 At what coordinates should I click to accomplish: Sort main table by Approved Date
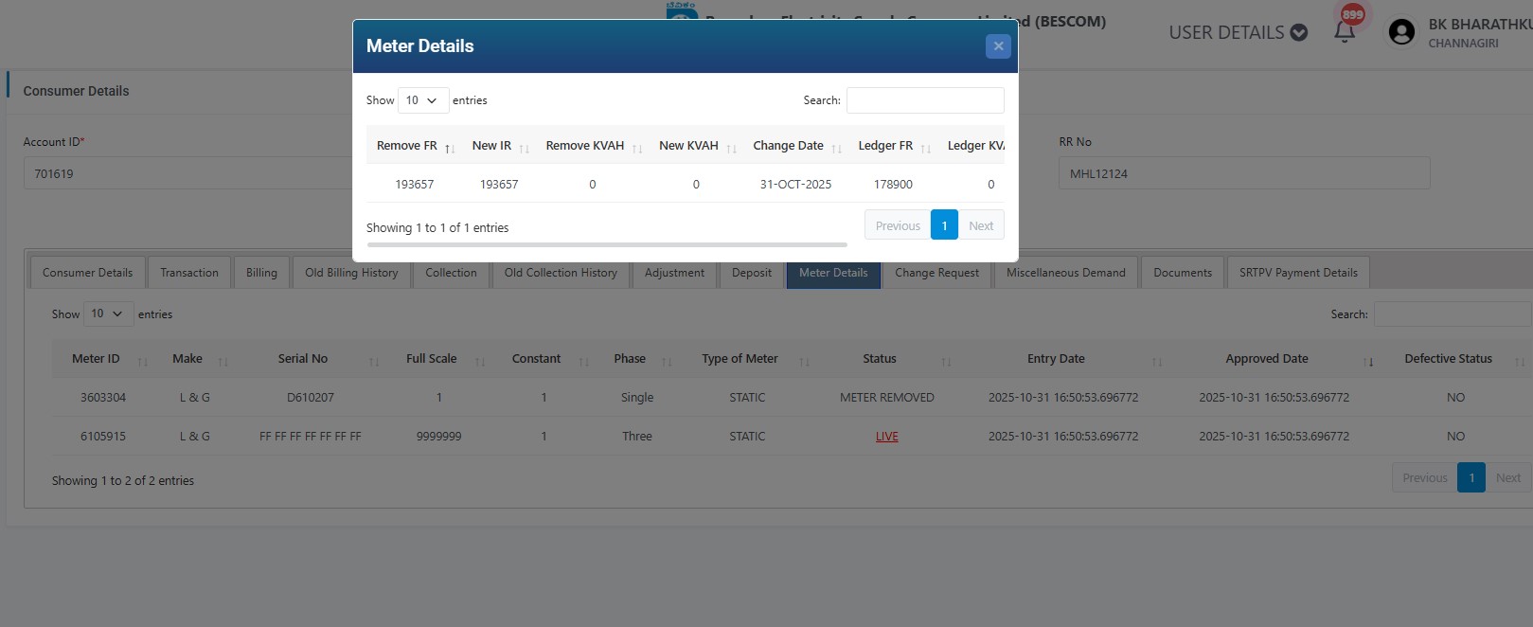click(1275, 359)
